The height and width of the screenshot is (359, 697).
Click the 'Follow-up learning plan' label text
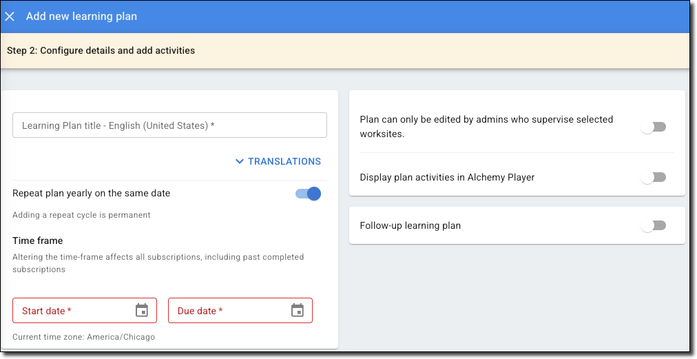coord(410,225)
